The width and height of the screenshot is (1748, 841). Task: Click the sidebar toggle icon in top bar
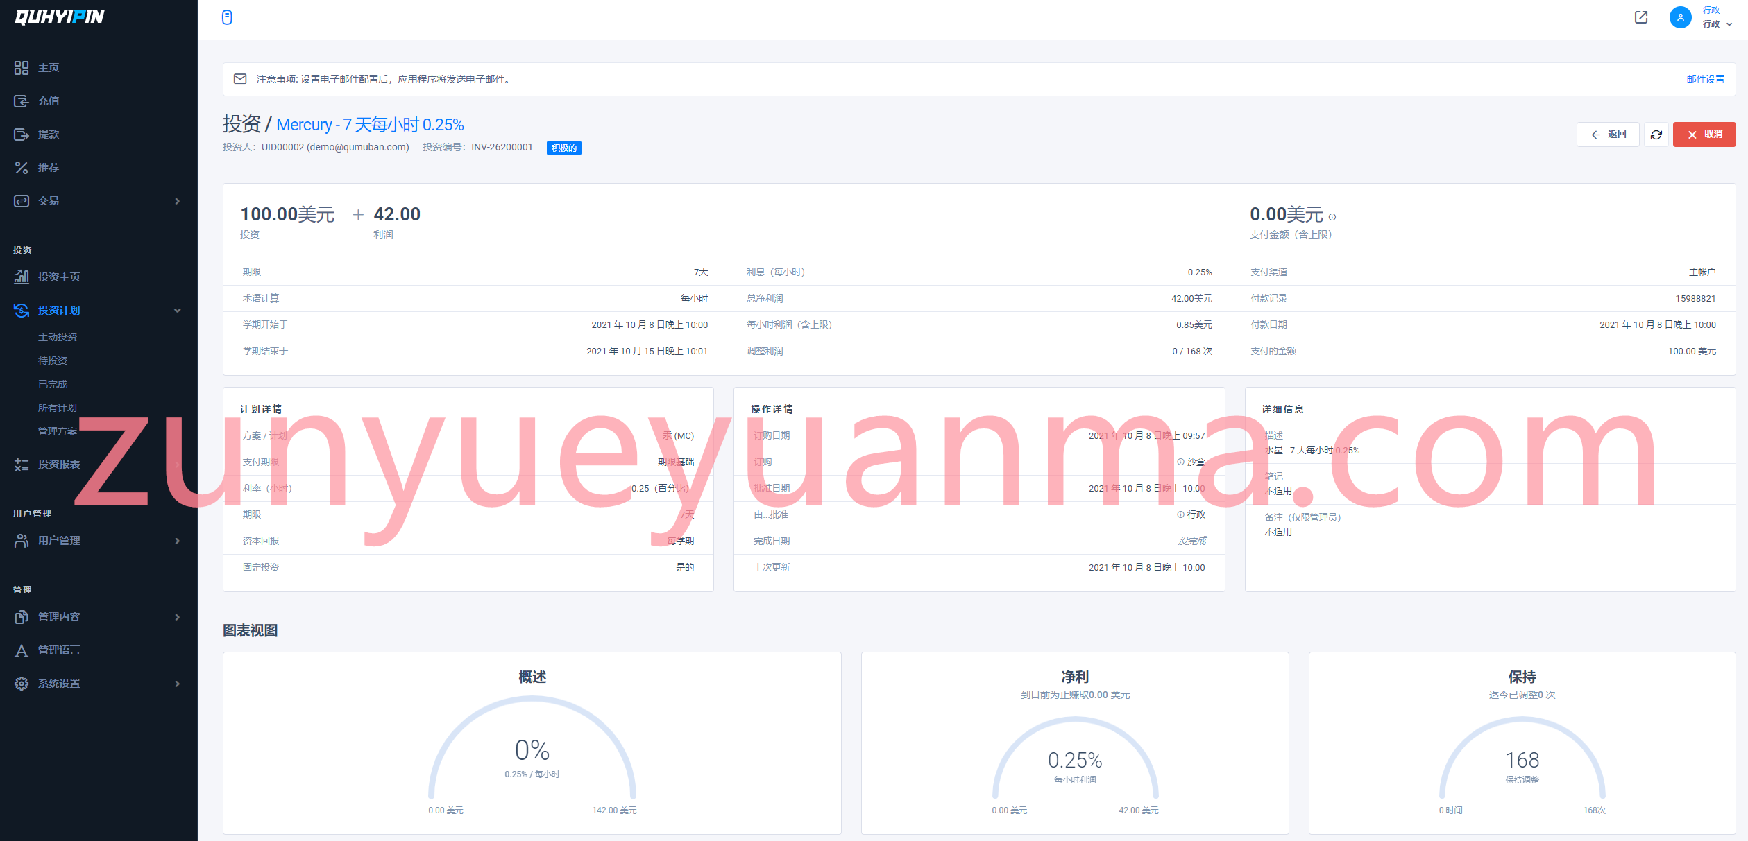coord(227,17)
